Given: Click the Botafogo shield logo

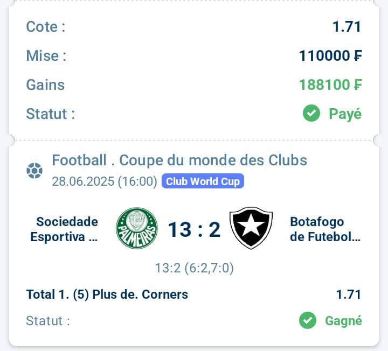Looking at the screenshot, I should [251, 228].
